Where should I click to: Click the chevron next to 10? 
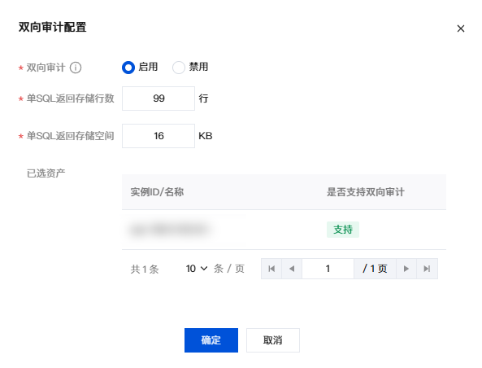[x=204, y=269]
